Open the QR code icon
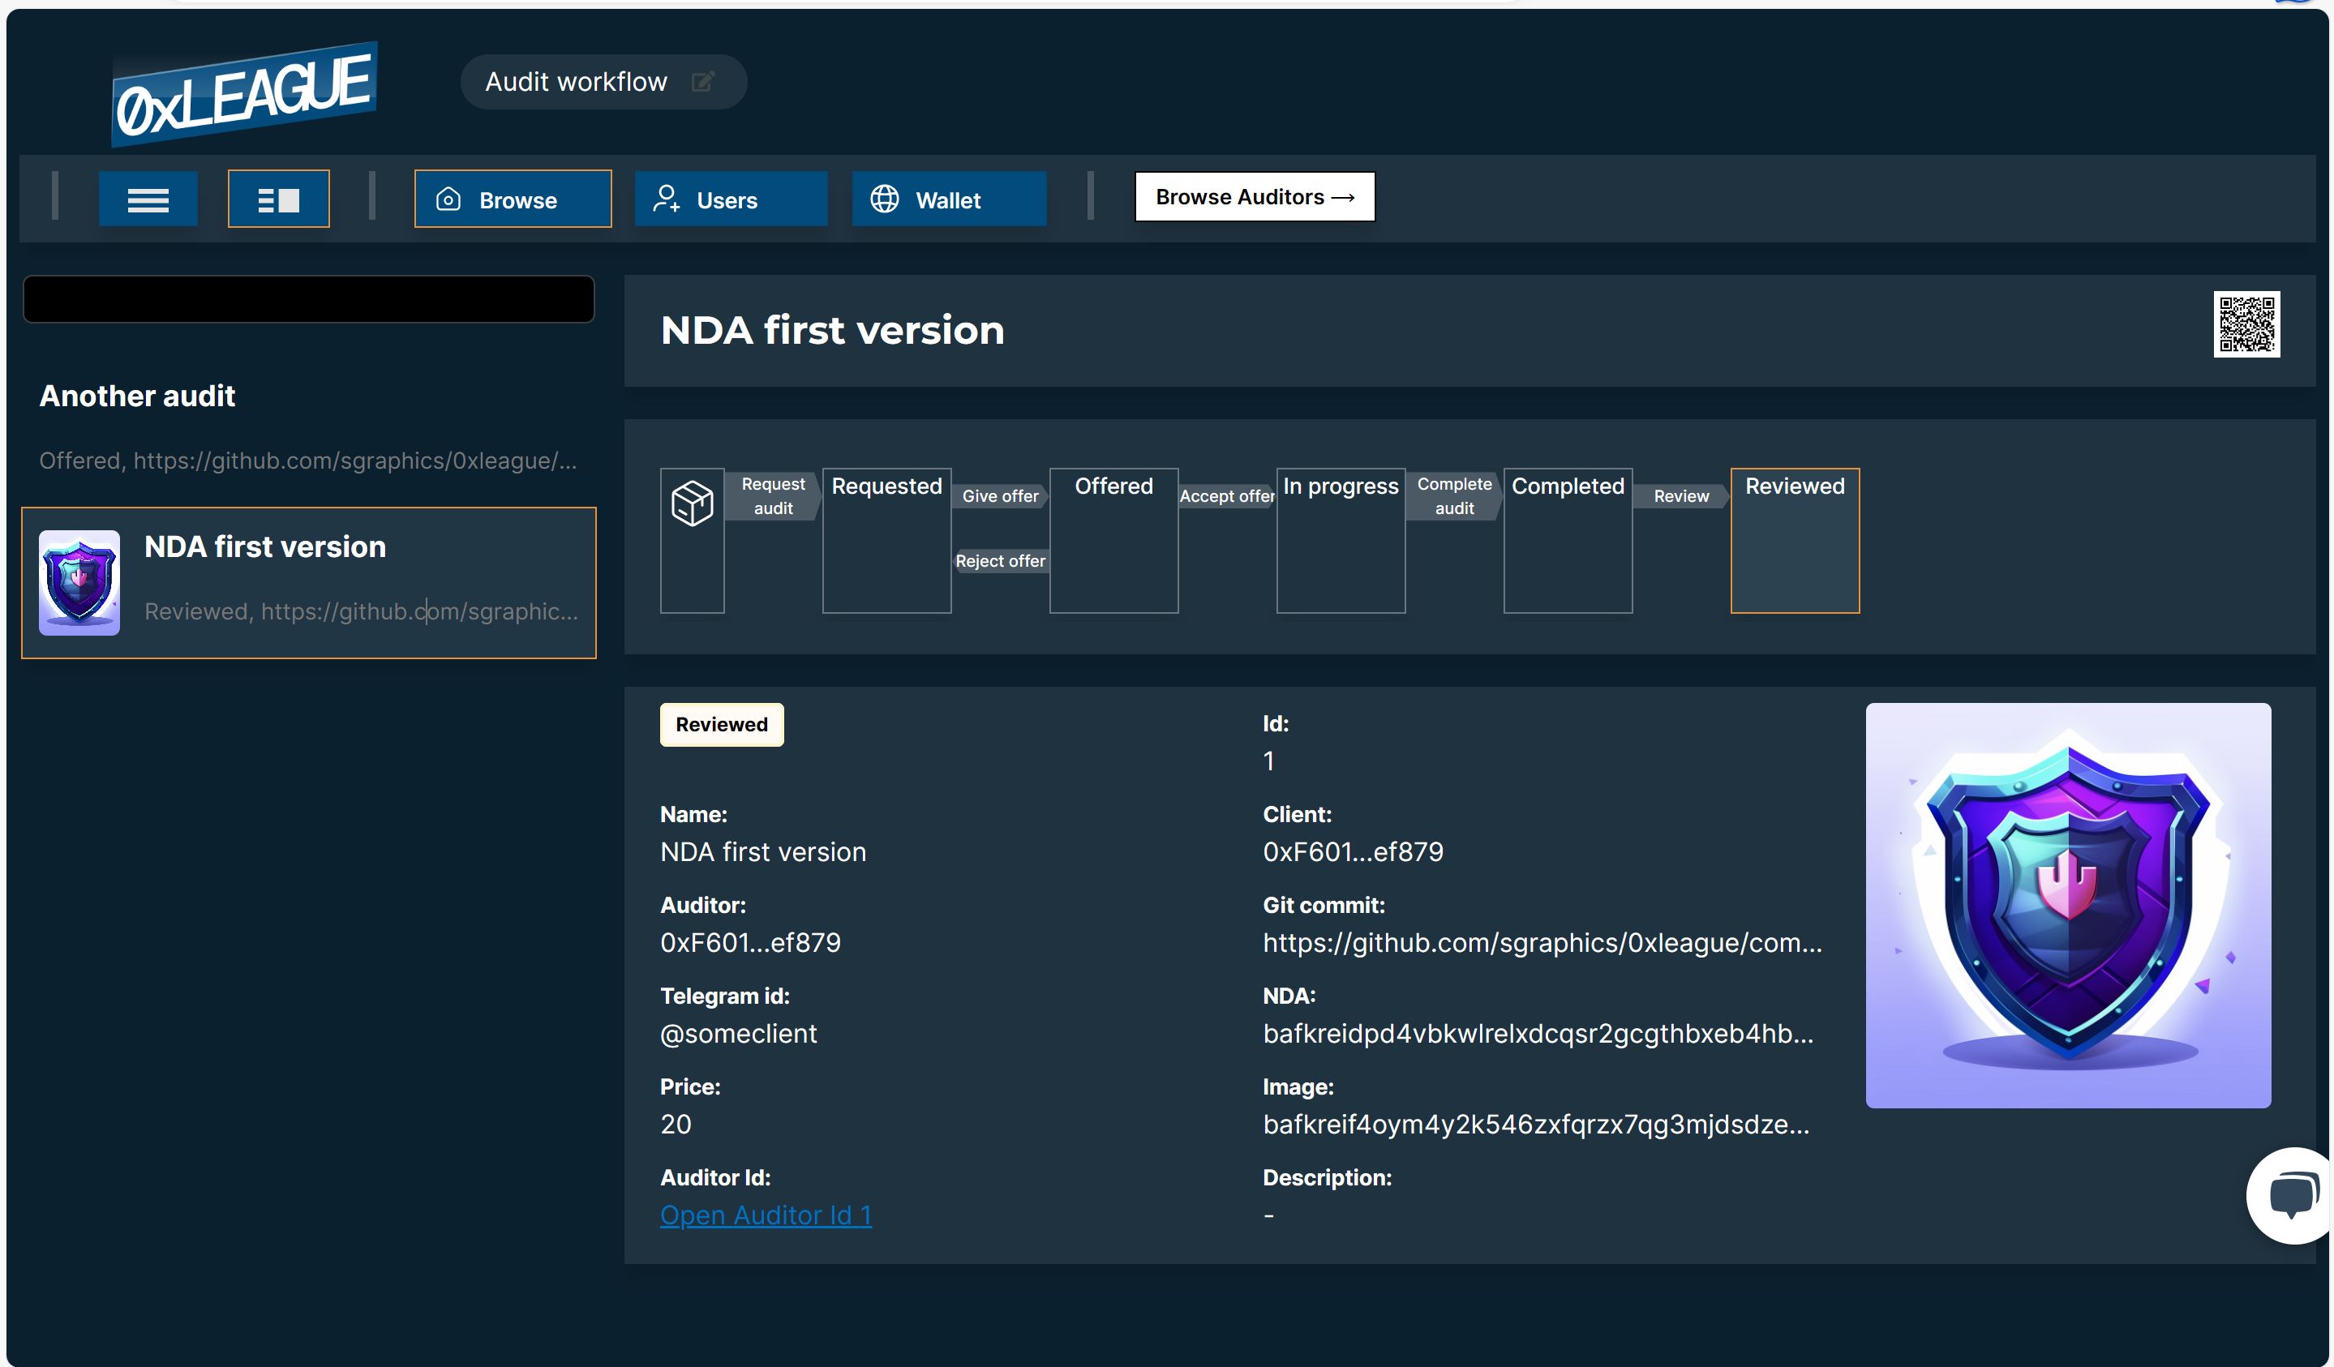This screenshot has height=1367, width=2334. (x=2247, y=324)
